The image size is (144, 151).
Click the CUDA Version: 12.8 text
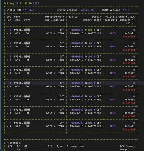pos(115,10)
